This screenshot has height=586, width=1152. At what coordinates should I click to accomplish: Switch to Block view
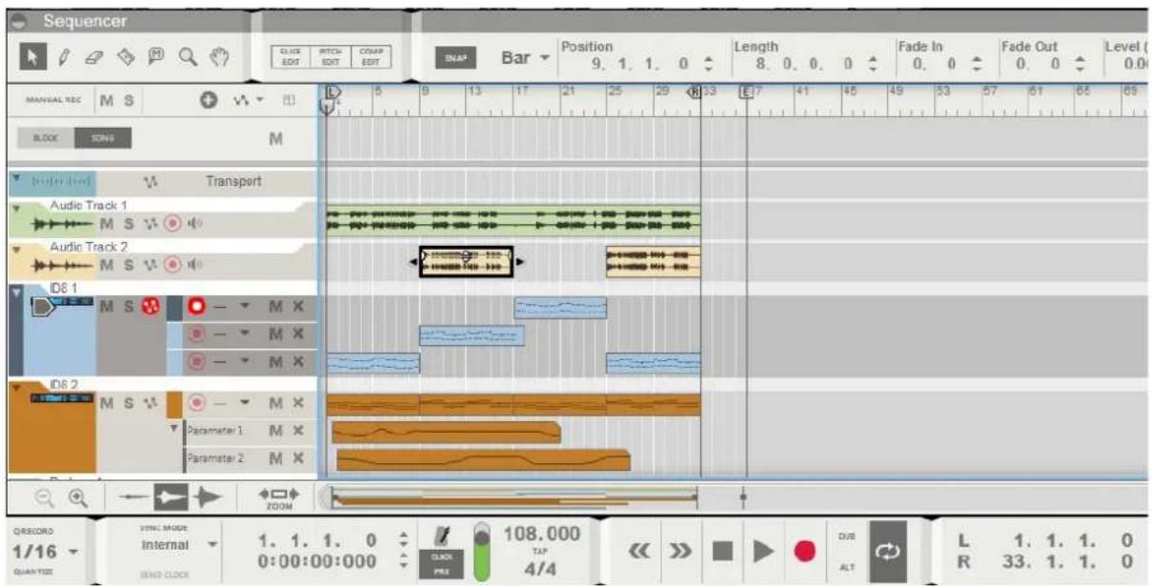47,139
